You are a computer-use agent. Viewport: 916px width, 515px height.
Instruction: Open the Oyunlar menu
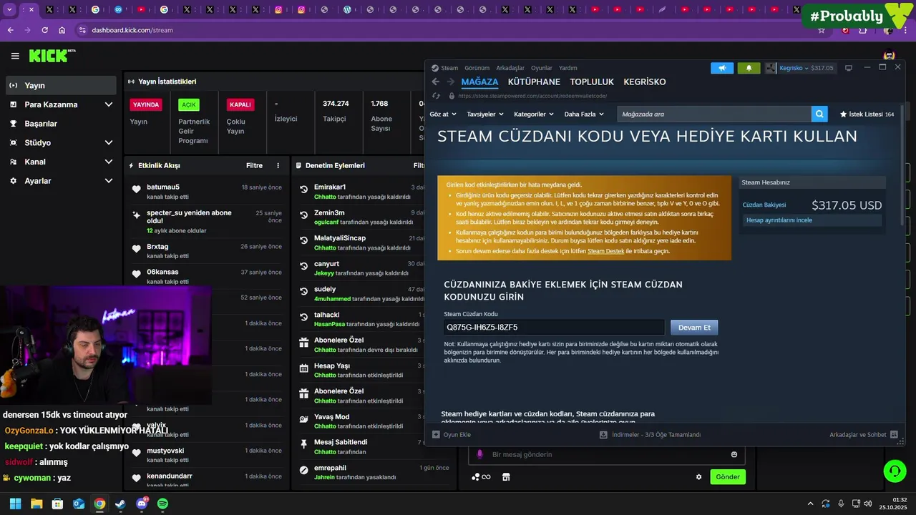coord(542,68)
